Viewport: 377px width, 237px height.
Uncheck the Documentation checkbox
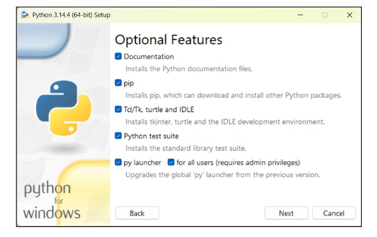point(118,57)
